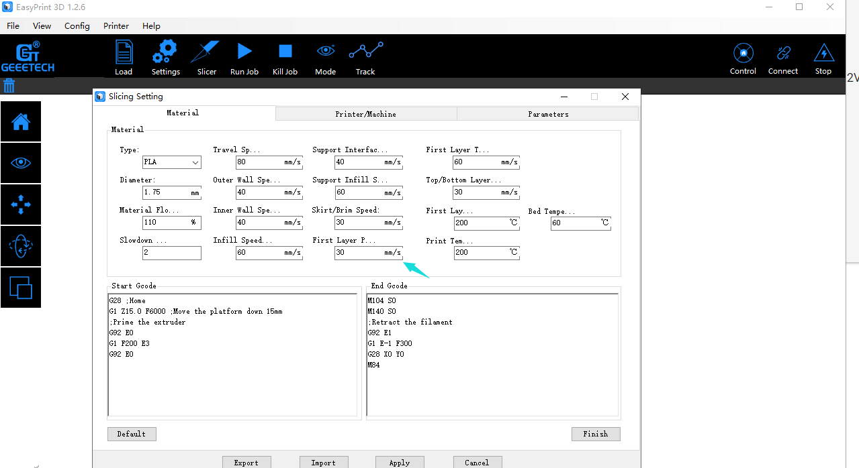Click the 'G28 ;Home' line in Start Gcode
This screenshot has height=468, width=859.
tap(128, 300)
